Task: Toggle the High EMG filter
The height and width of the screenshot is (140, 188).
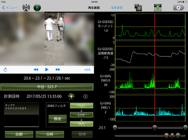Action: [x=81, y=106]
